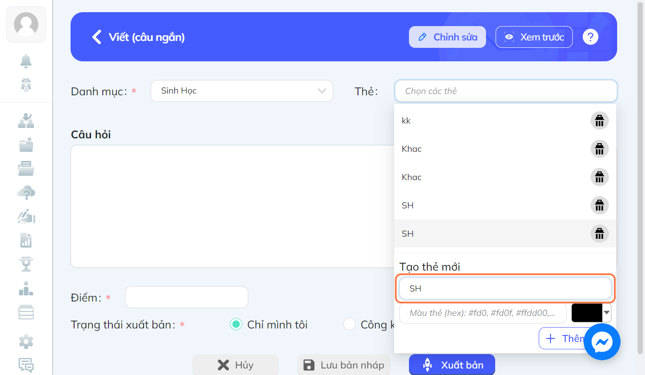Click inside the Câu hỏi text area
Image resolution: width=645 pixels, height=375 pixels.
[233, 206]
